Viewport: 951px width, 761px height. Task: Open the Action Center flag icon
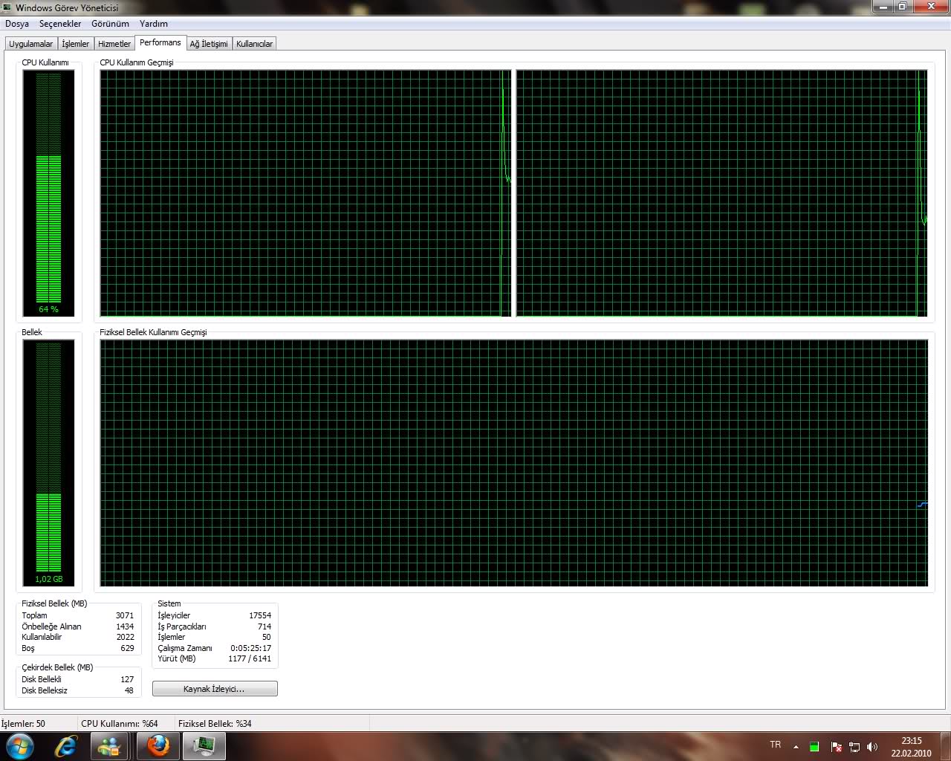(x=836, y=747)
